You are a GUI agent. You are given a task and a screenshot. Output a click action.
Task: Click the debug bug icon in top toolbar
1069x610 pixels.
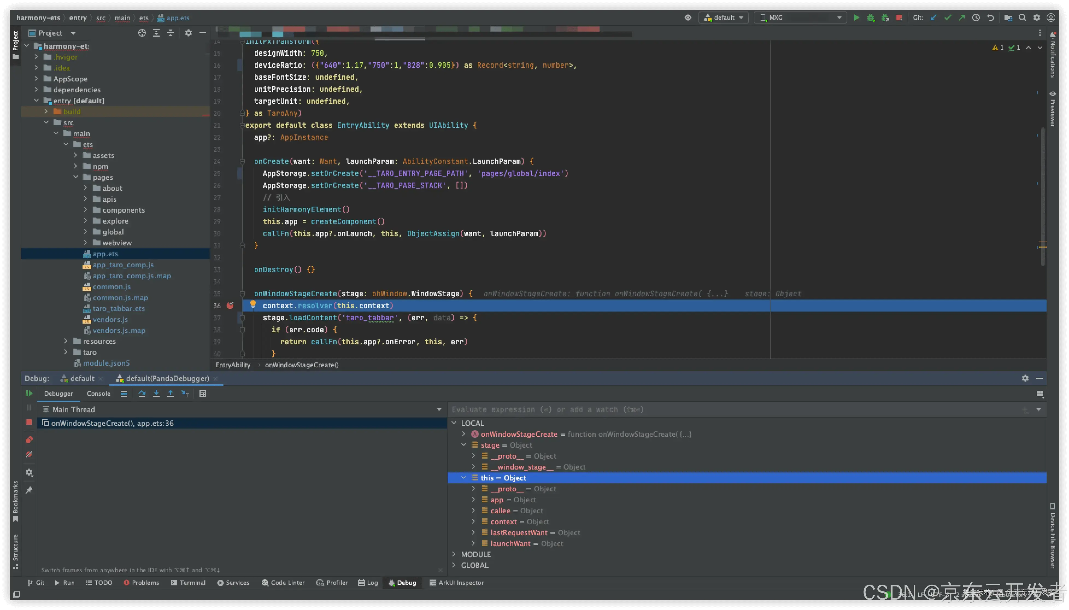870,17
